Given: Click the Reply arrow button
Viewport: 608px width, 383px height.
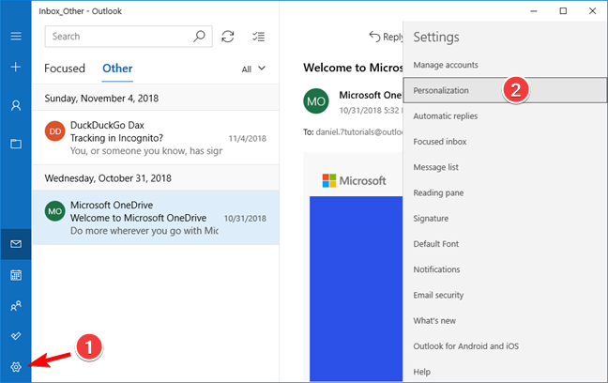Looking at the screenshot, I should [386, 37].
